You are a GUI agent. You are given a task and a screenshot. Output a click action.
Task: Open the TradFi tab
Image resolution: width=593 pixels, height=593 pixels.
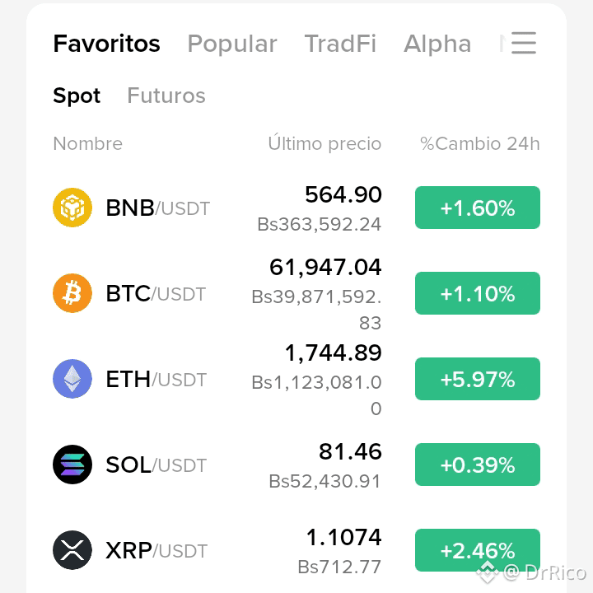click(340, 44)
